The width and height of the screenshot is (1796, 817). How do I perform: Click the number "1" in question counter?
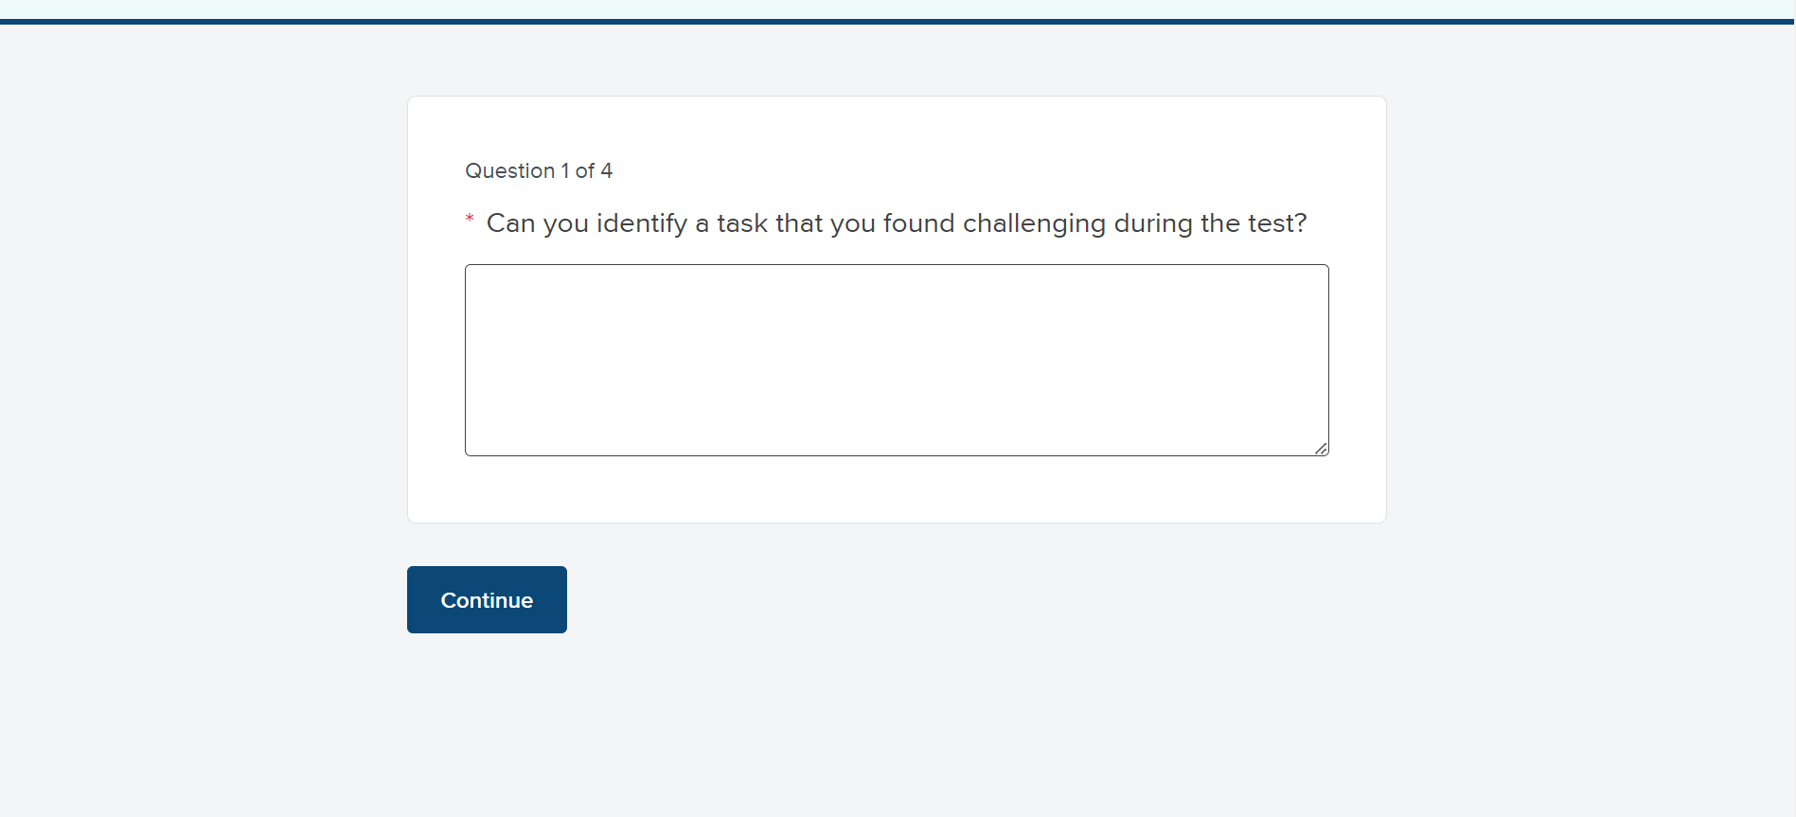(565, 171)
